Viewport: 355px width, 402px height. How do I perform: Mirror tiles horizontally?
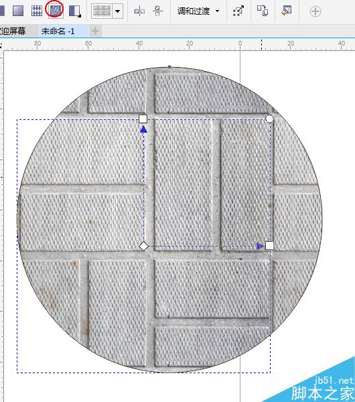pyautogui.click(x=140, y=11)
